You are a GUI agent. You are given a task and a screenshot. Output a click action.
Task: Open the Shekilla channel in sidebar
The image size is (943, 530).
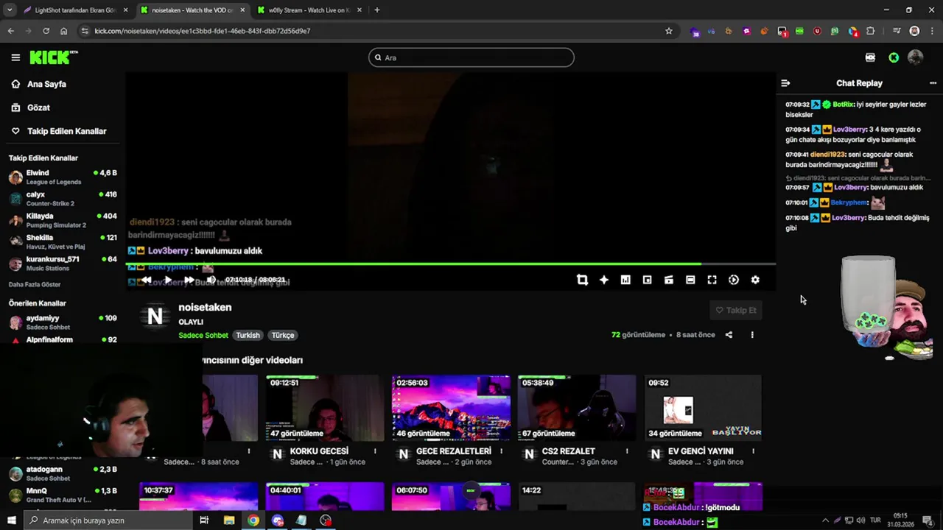point(63,242)
